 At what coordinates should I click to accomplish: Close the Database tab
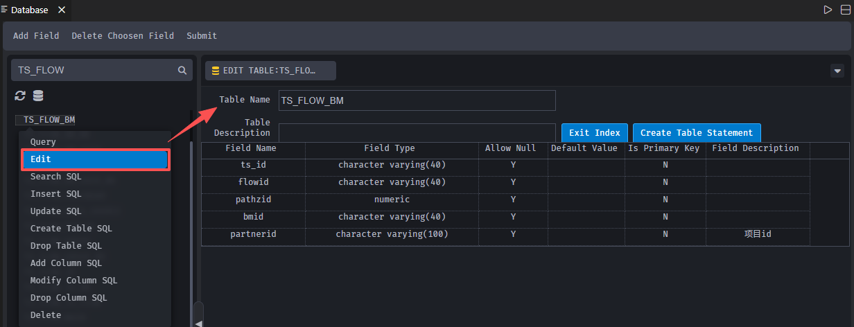62,10
